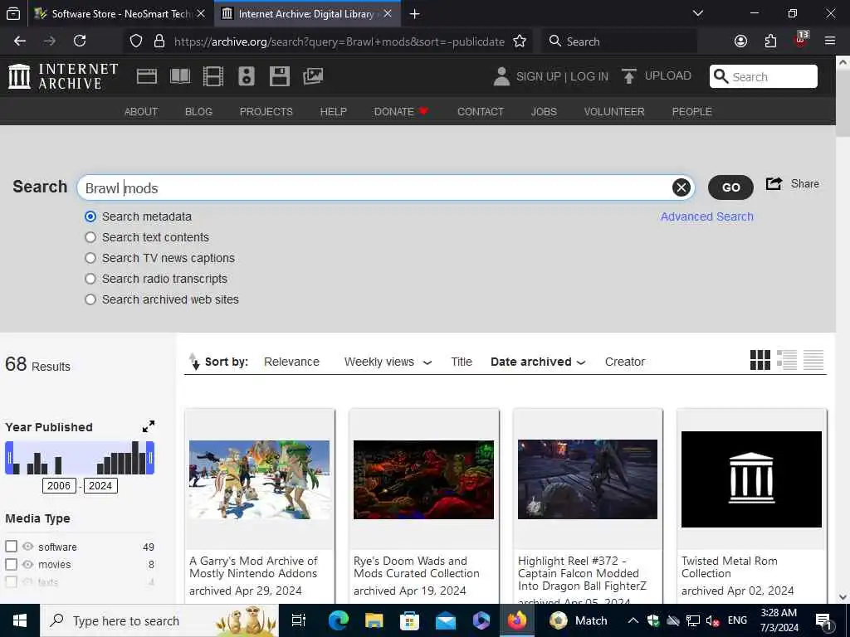Open File Explorer from the taskbar

(374, 620)
